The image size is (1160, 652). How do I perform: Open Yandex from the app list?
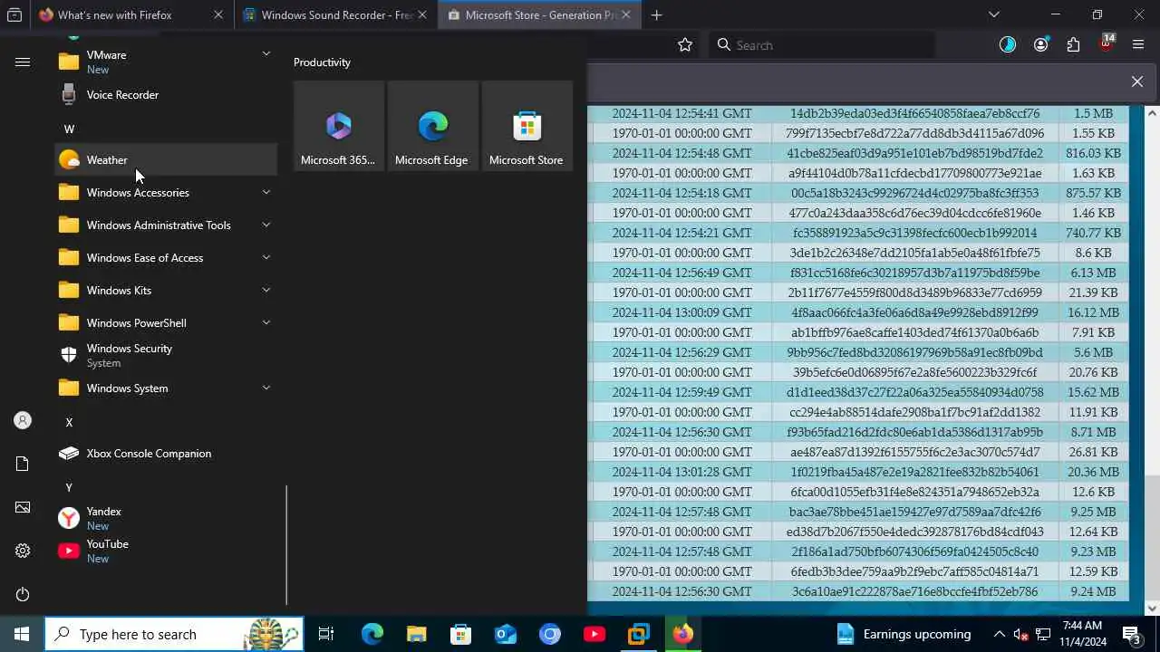[166, 519]
